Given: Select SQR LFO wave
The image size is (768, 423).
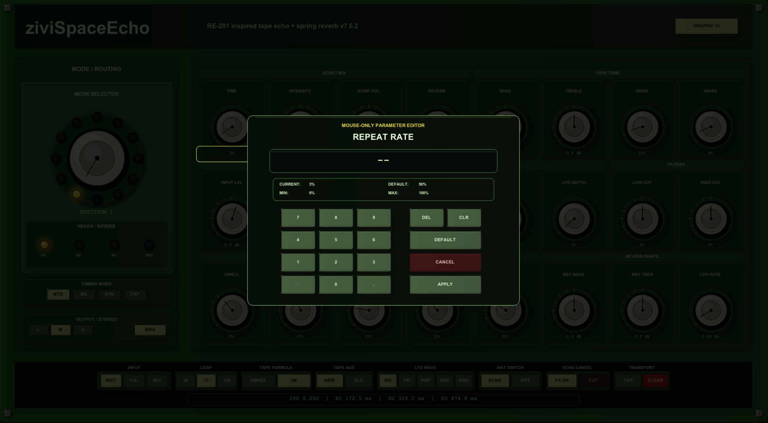Looking at the screenshot, I should click(x=444, y=380).
